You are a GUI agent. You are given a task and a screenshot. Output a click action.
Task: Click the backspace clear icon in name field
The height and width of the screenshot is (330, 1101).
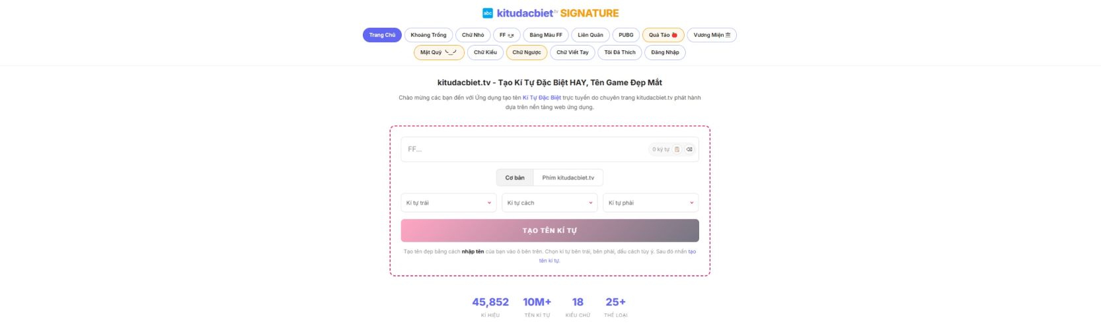[x=689, y=149]
